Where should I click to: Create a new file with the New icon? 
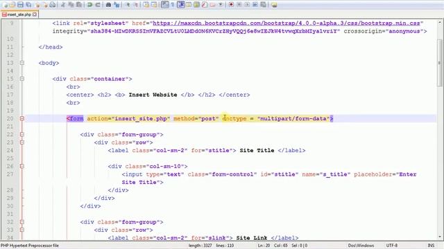pos(5,5)
